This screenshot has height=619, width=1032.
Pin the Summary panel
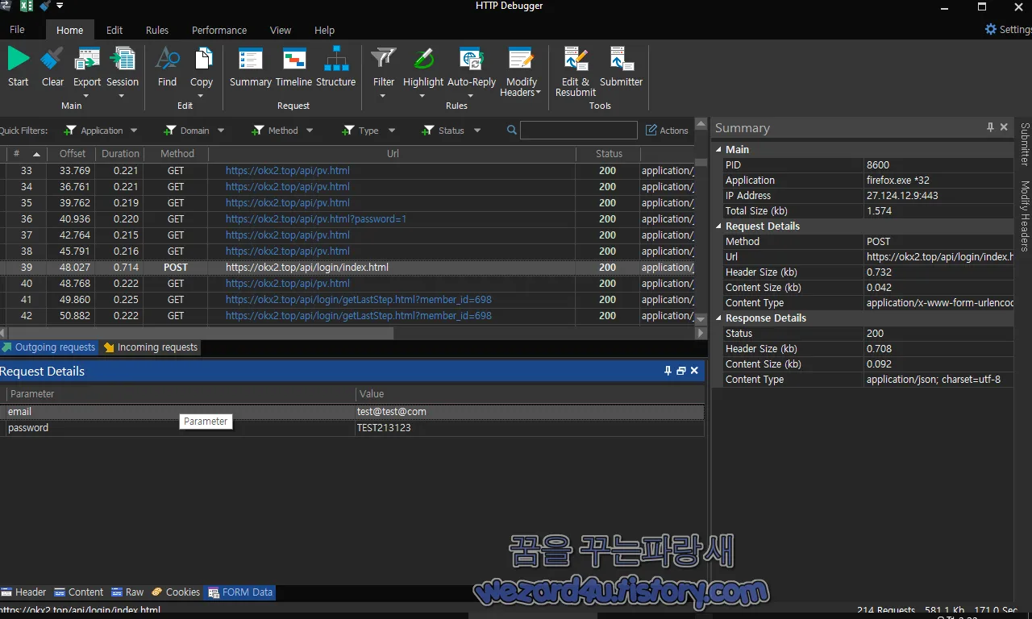coord(990,127)
